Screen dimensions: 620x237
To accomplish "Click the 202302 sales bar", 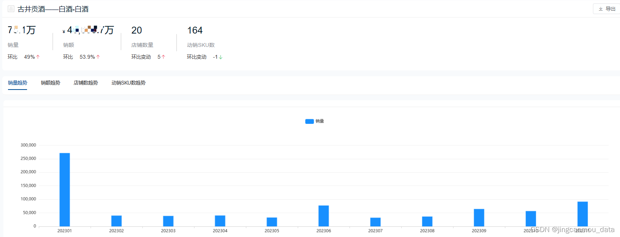I will tap(117, 221).
